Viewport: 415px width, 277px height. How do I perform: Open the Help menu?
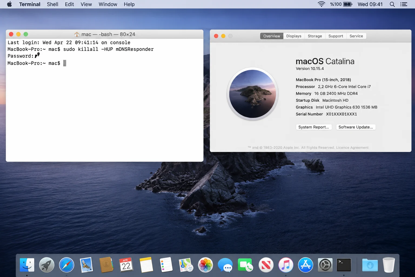(x=129, y=4)
